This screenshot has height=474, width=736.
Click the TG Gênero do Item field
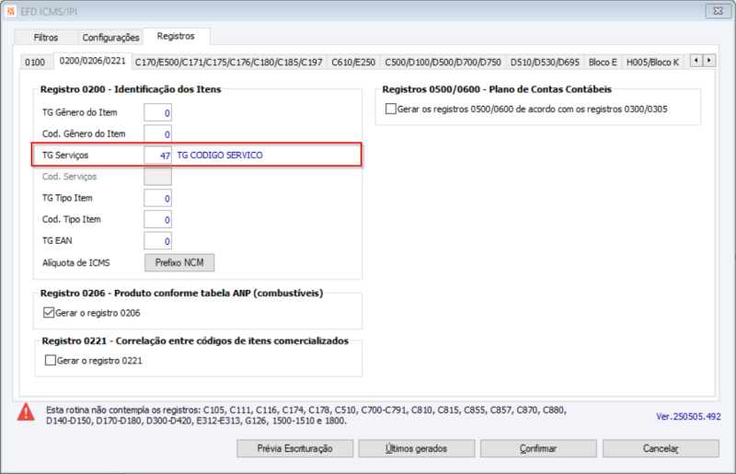click(x=157, y=112)
